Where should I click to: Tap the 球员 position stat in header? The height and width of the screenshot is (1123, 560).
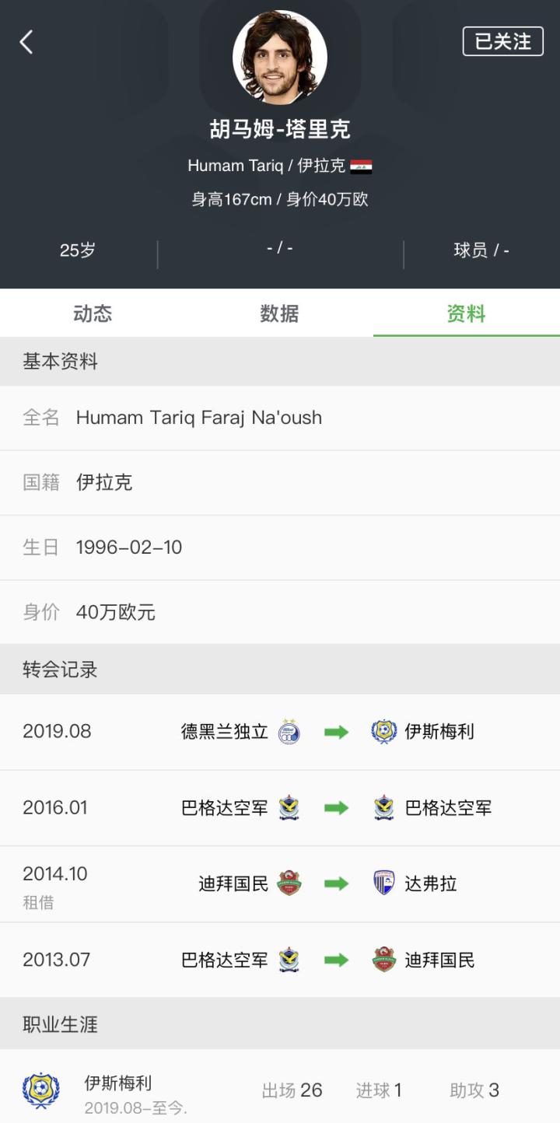pos(481,250)
